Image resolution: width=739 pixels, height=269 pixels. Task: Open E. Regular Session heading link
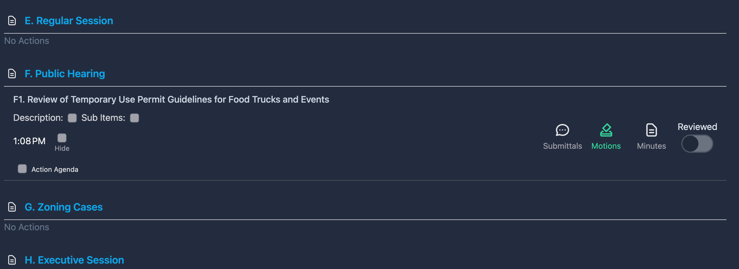(x=69, y=21)
